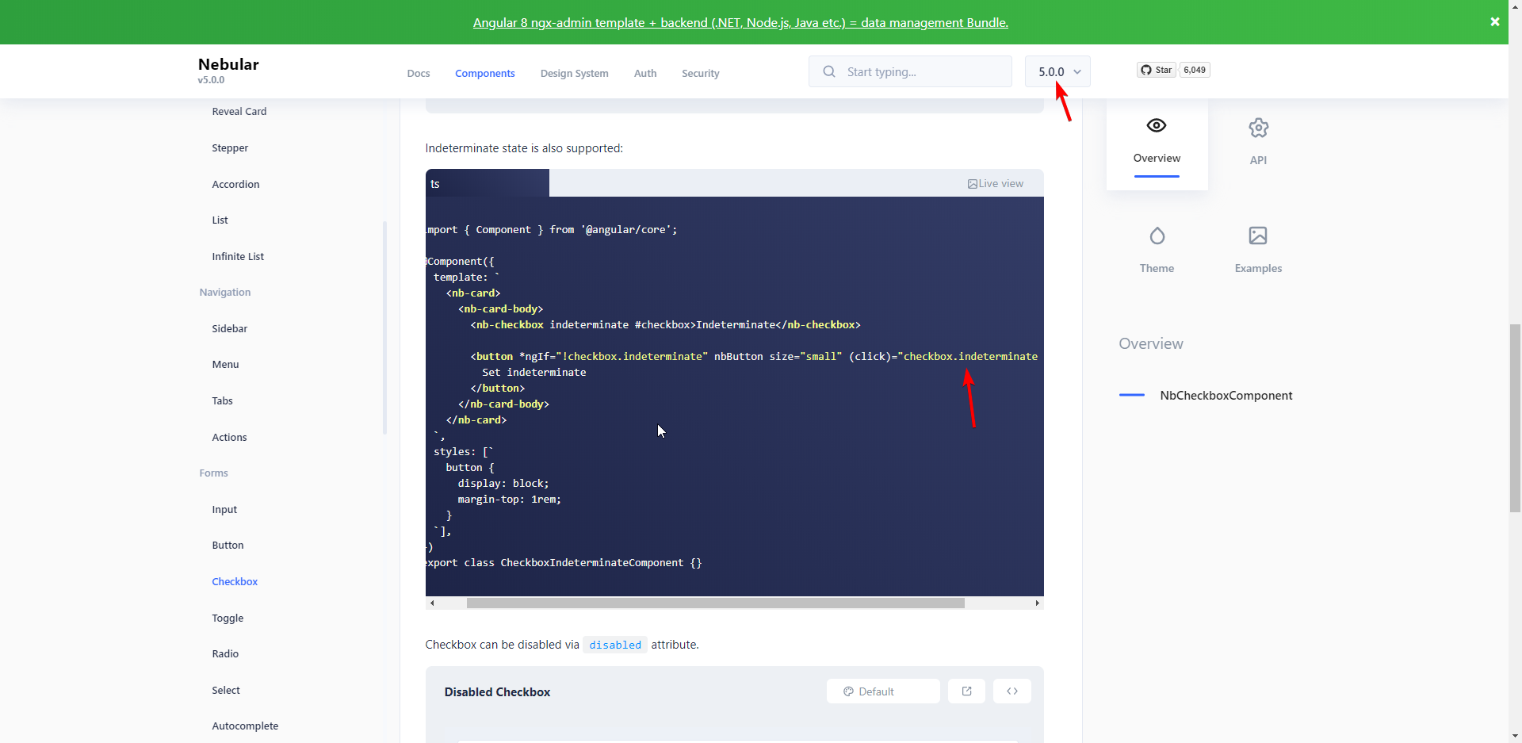
Task: Click the Nebular logo title
Action: click(228, 64)
